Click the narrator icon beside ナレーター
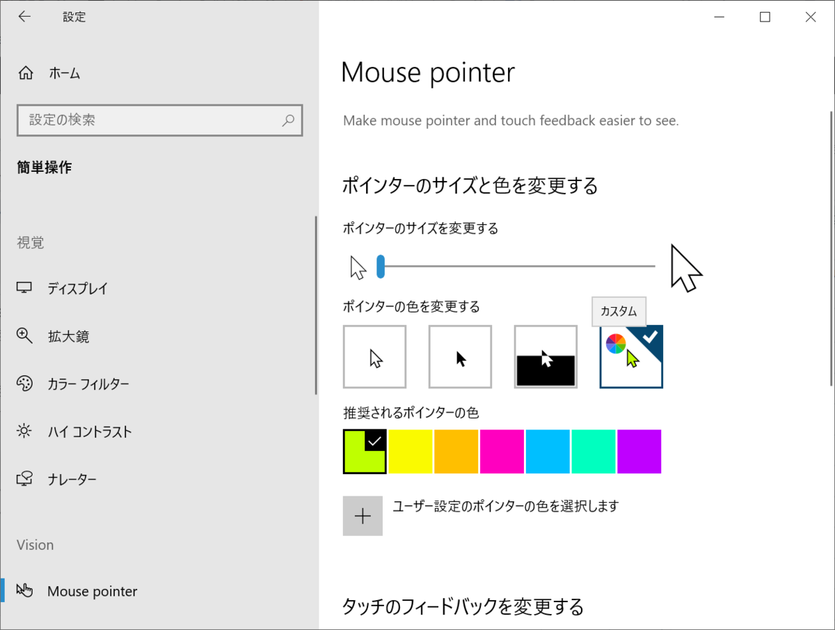835x630 pixels. coord(24,479)
